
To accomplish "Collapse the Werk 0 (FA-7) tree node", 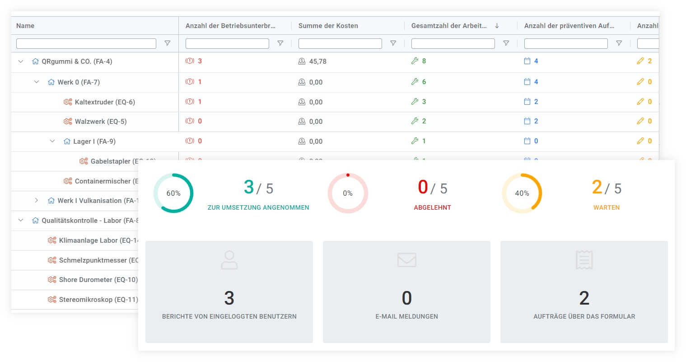I will pyautogui.click(x=37, y=82).
